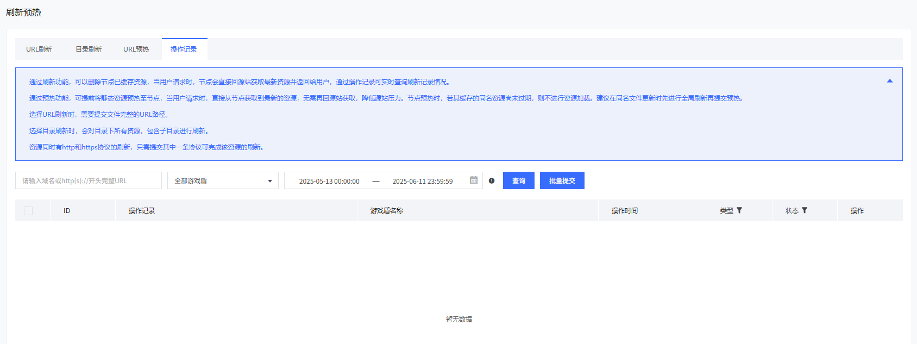
Task: Toggle the select-all checkbox in table header
Action: 28,211
